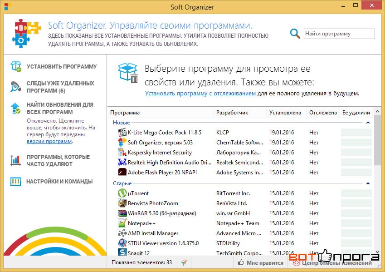This screenshot has width=385, height=272.
Task: Select the WinRAR icon
Action: 122,213
